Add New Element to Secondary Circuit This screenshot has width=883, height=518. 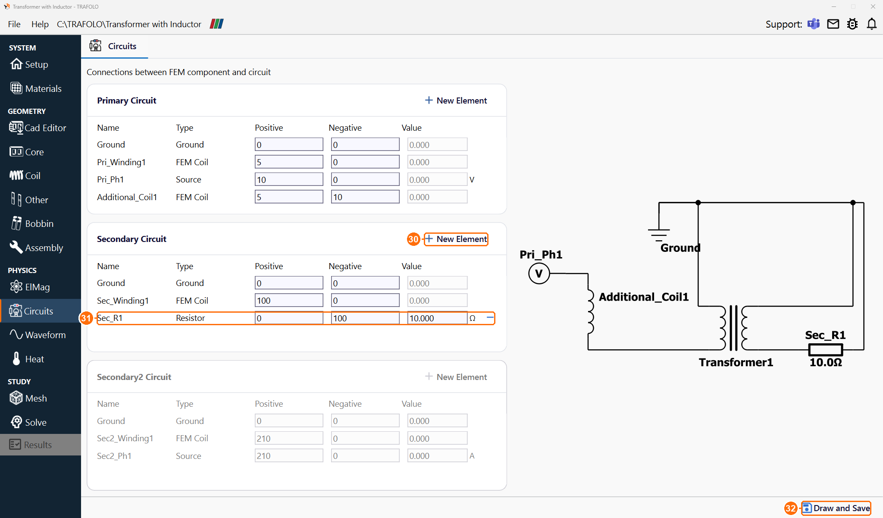coord(456,239)
